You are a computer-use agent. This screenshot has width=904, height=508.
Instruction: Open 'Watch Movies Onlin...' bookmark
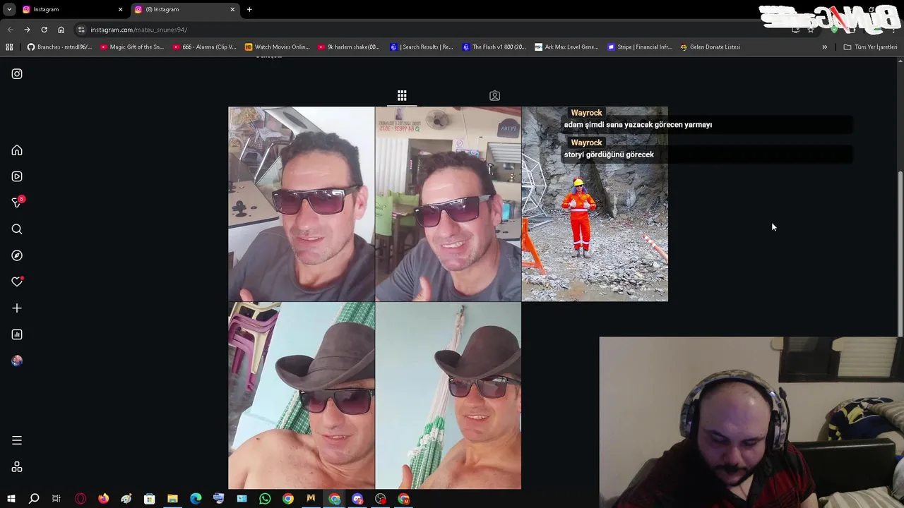(277, 47)
